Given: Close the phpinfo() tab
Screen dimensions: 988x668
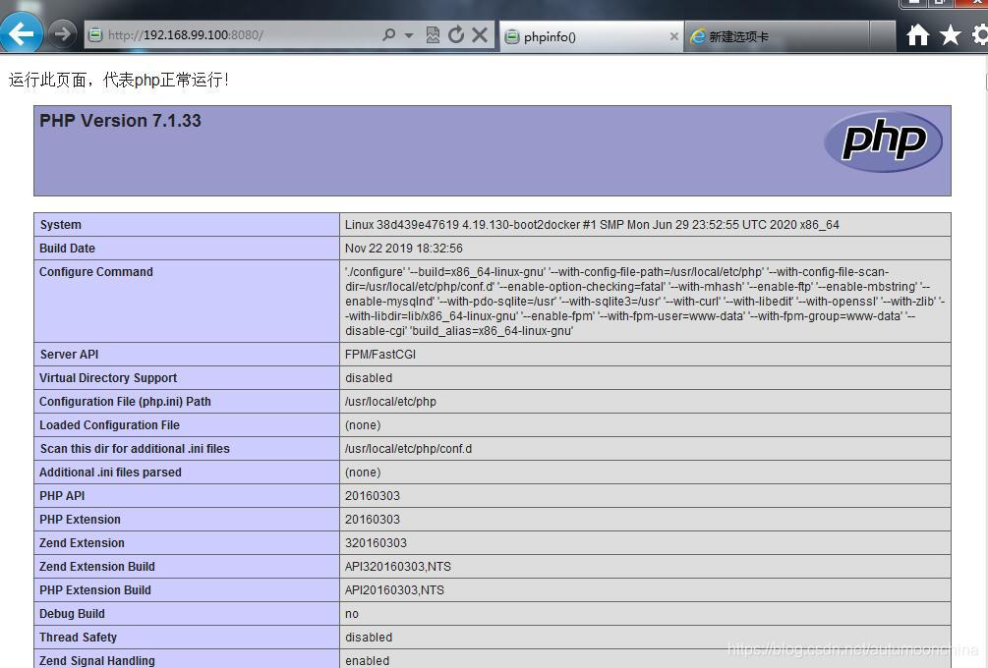Looking at the screenshot, I should click(673, 36).
